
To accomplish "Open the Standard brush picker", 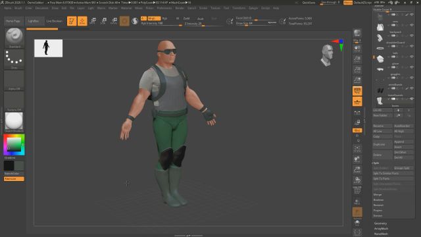I will [x=14, y=38].
